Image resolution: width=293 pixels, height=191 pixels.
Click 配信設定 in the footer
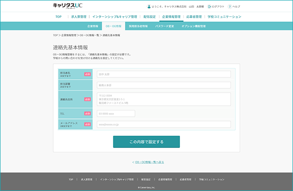(146, 180)
